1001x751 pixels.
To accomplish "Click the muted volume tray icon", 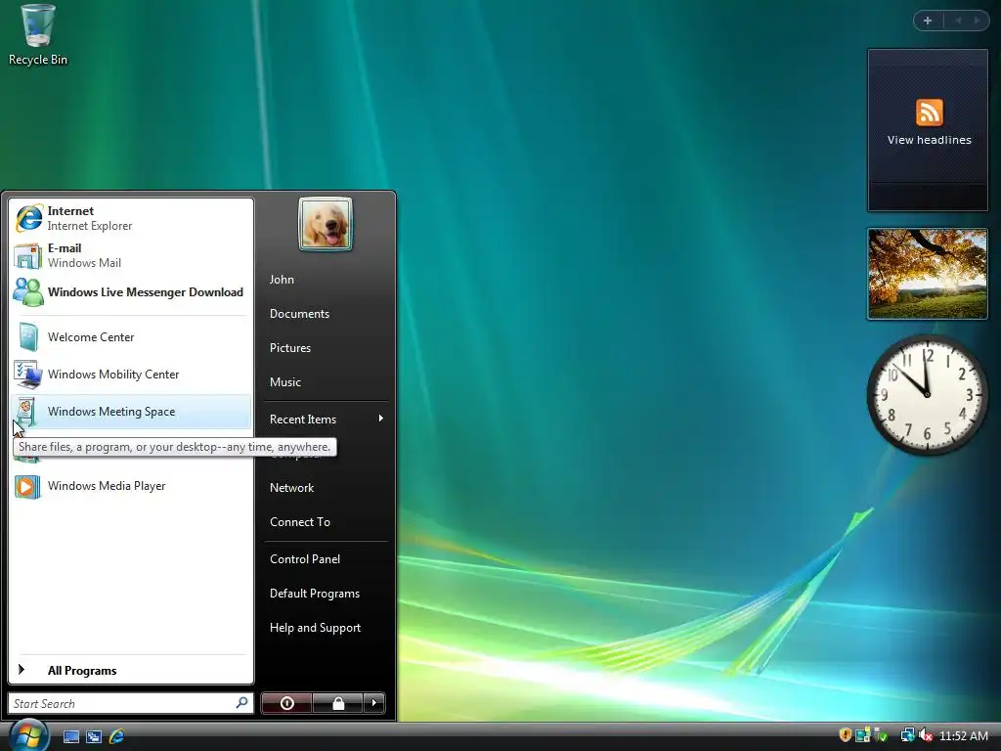I will coord(926,735).
